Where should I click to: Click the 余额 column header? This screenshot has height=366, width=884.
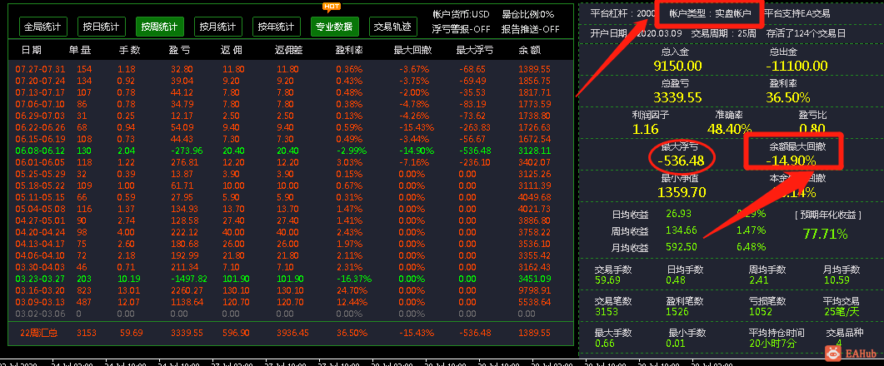[x=529, y=50]
